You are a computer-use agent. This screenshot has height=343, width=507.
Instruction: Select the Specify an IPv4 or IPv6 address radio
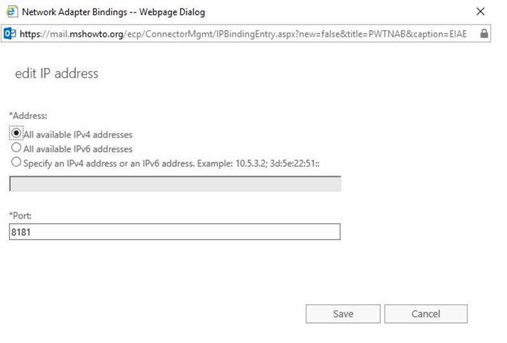[16, 162]
